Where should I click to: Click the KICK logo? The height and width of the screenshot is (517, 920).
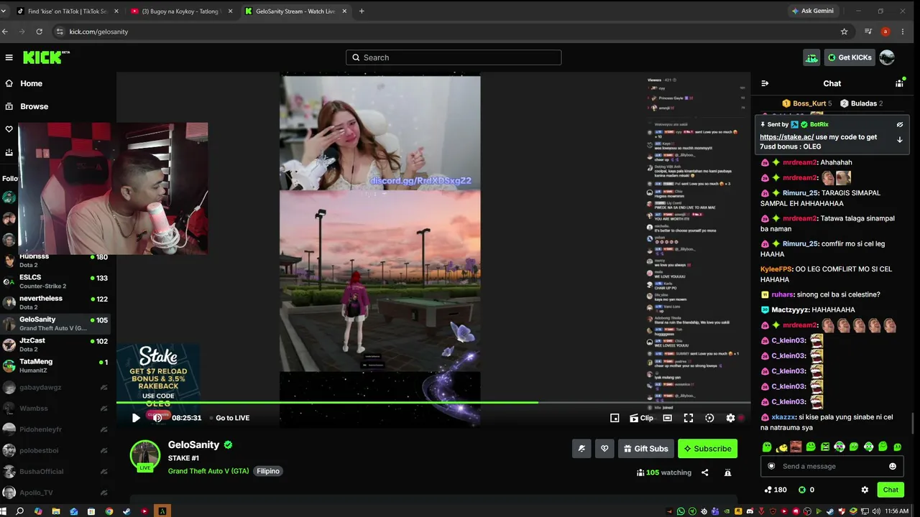tap(46, 57)
